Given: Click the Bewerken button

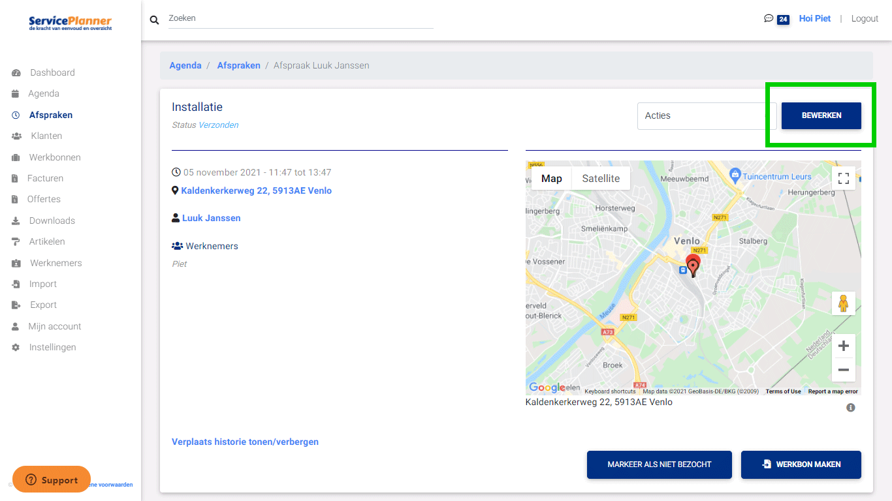Looking at the screenshot, I should [821, 115].
